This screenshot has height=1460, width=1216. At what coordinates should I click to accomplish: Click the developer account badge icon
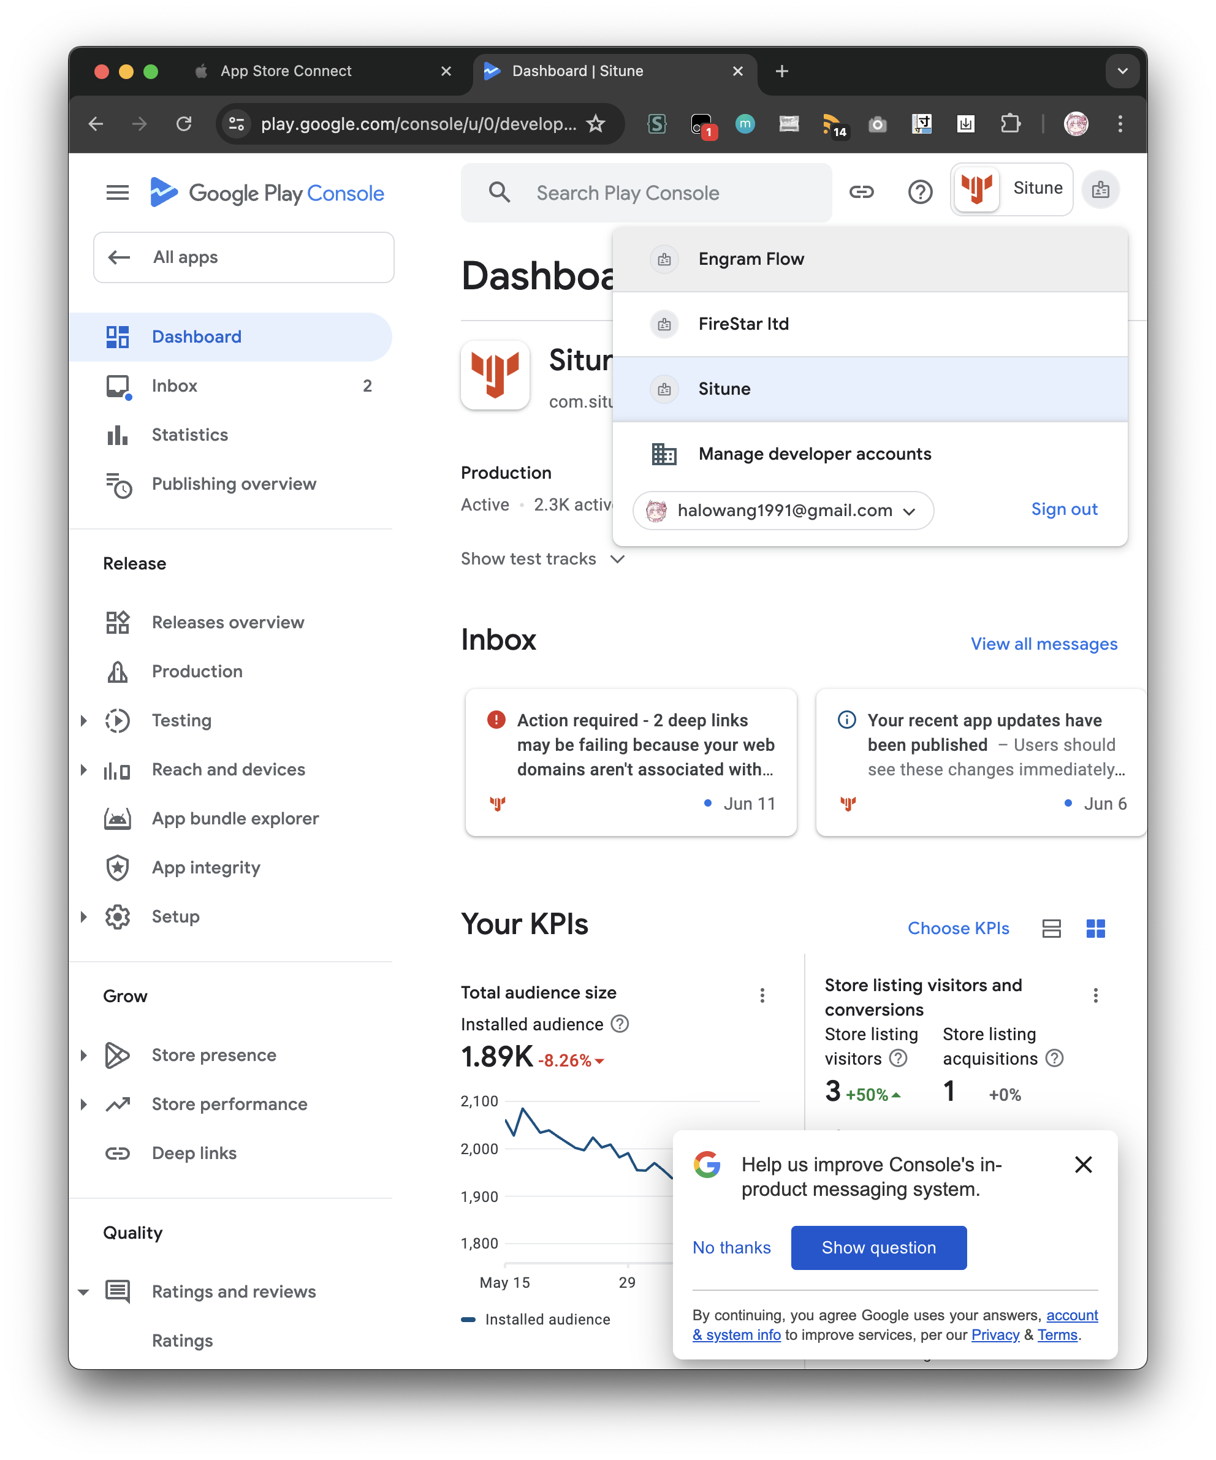[1101, 190]
